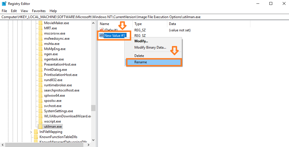Click the string icon of New Value #1
The width and height of the screenshot is (289, 147).
tap(101, 35)
